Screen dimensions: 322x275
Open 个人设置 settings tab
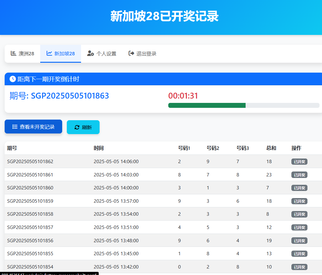tap(102, 53)
